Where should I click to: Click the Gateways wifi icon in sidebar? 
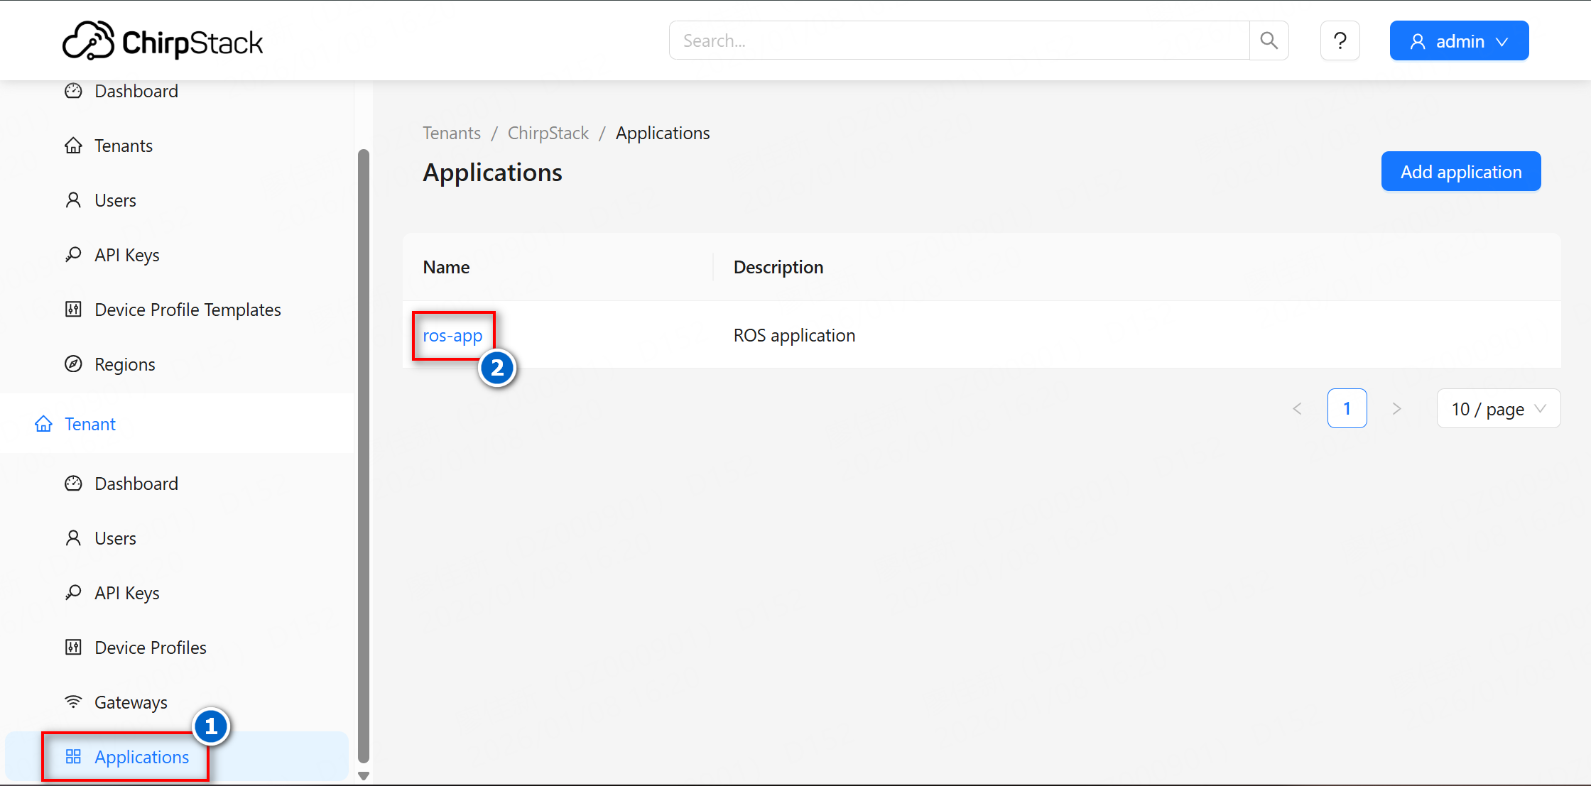tap(73, 702)
